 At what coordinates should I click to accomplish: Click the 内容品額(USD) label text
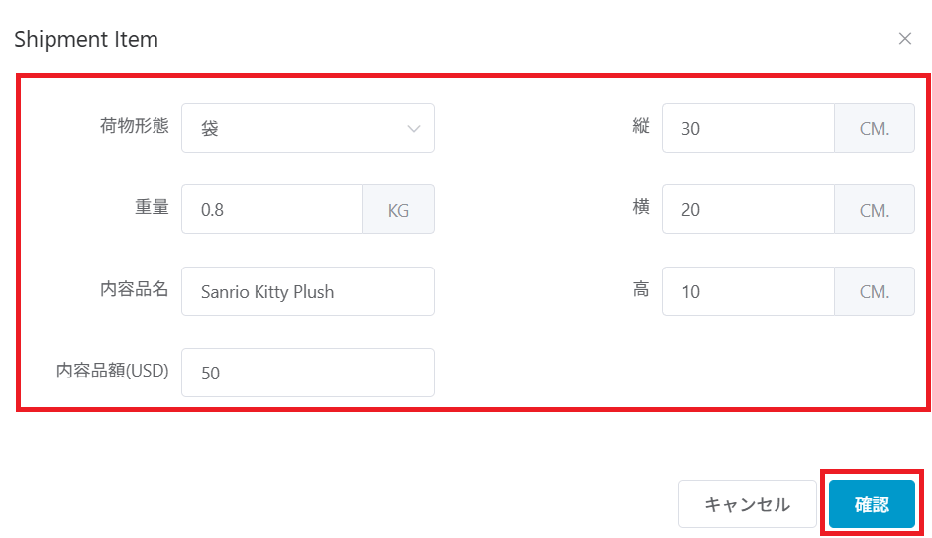pyautogui.click(x=113, y=371)
